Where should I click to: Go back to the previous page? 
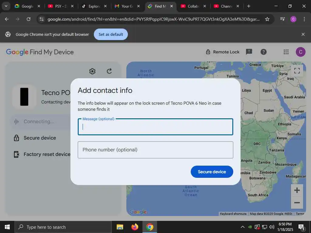tap(7, 19)
